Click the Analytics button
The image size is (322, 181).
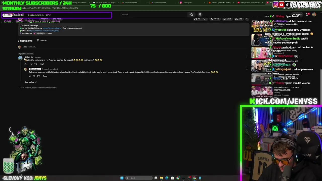click(x=45, y=19)
